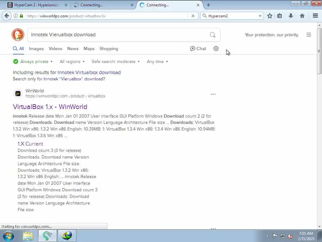Open the three-dot menu for WinWorld result
The width and height of the screenshot is (322, 242).
click(x=213, y=94)
